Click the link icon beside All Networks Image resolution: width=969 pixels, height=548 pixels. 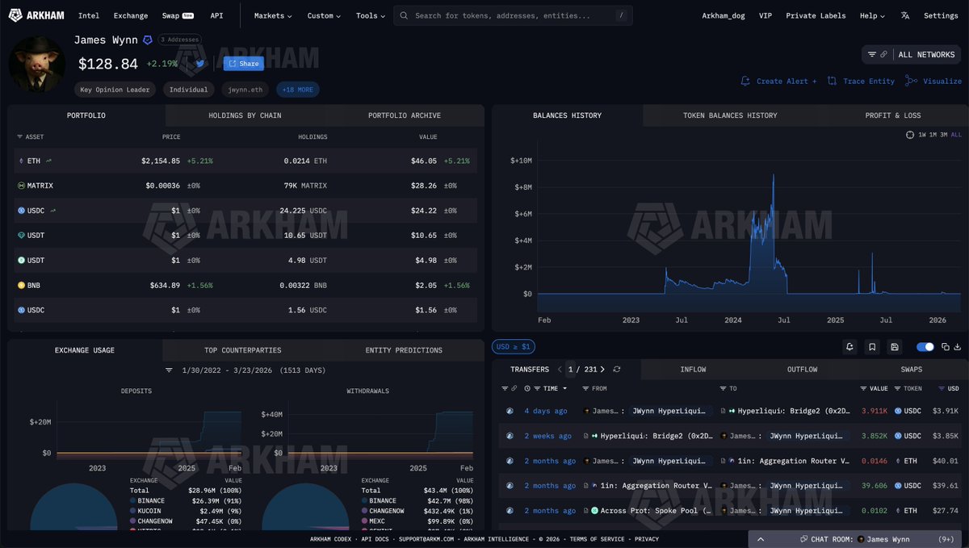(x=884, y=55)
